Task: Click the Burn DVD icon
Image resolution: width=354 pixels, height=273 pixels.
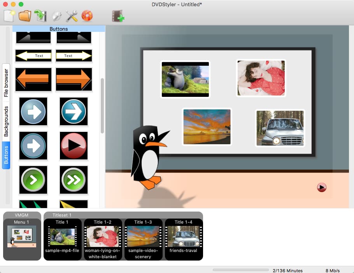Action: [87, 16]
